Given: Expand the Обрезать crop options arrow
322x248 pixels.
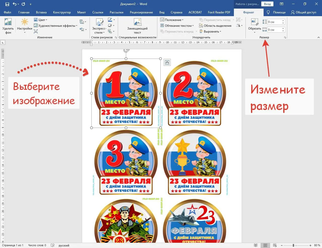Looking at the screenshot, I should [255, 32].
